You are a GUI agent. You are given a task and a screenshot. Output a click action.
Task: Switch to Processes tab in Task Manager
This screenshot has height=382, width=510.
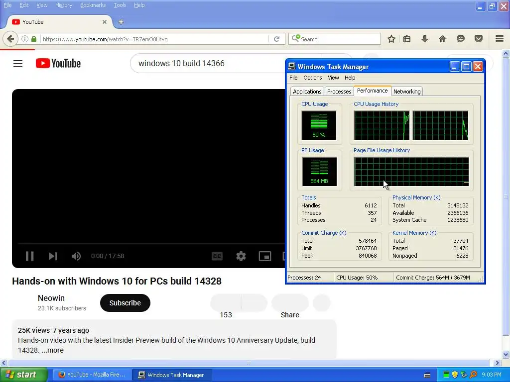tap(339, 92)
